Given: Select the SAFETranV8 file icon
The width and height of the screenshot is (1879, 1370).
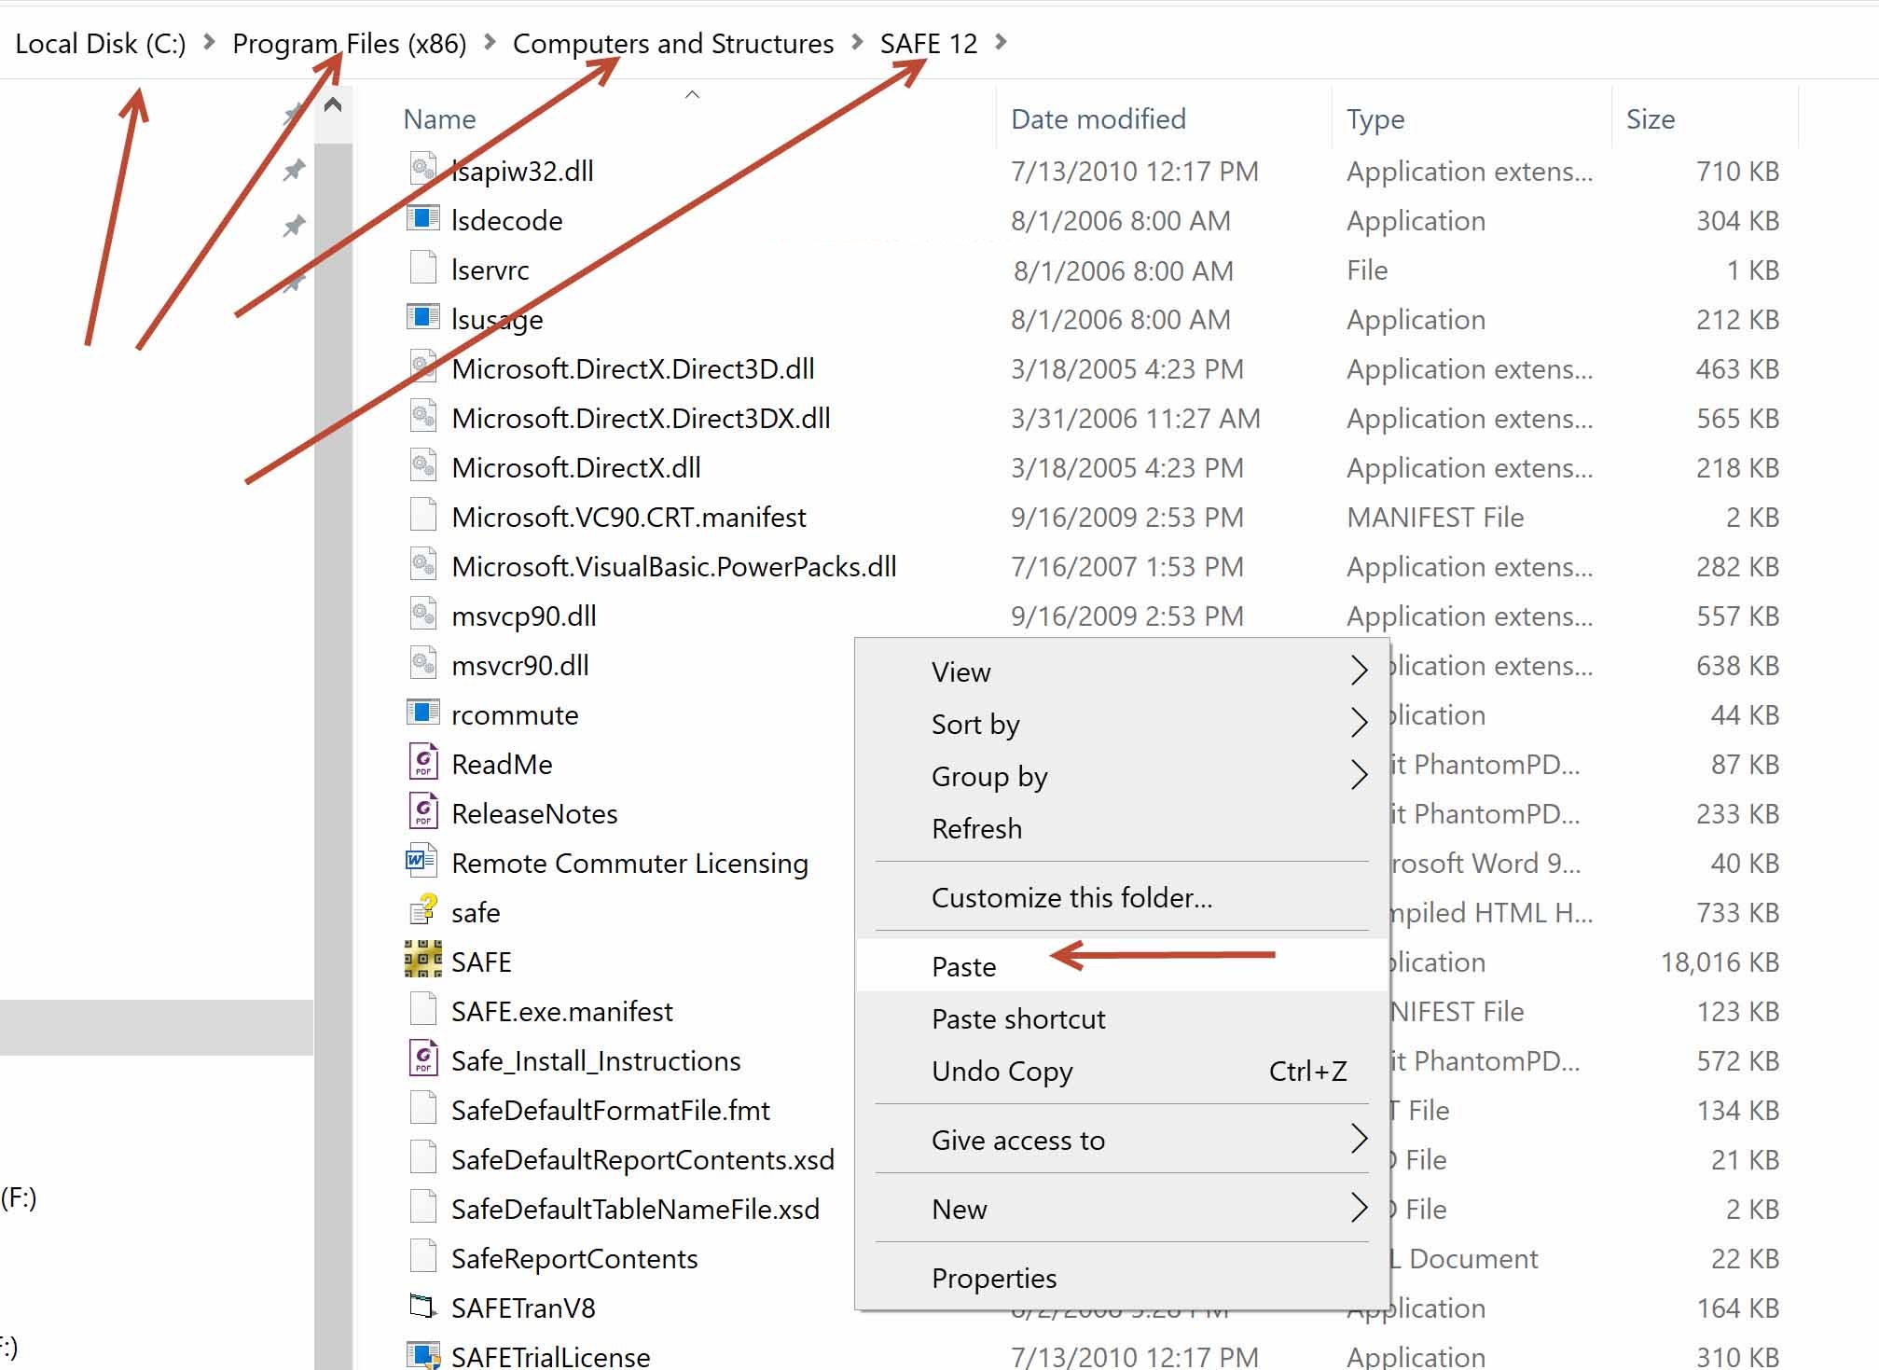Looking at the screenshot, I should click(422, 1306).
